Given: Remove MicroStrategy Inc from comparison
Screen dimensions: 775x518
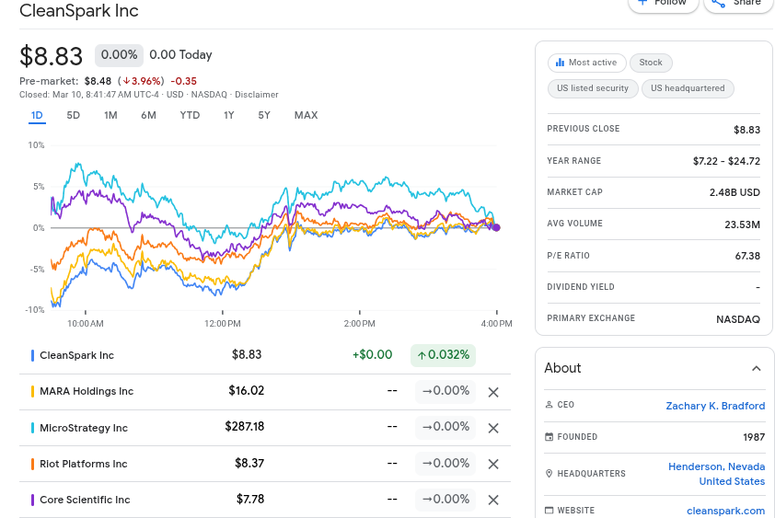Looking at the screenshot, I should pos(492,428).
